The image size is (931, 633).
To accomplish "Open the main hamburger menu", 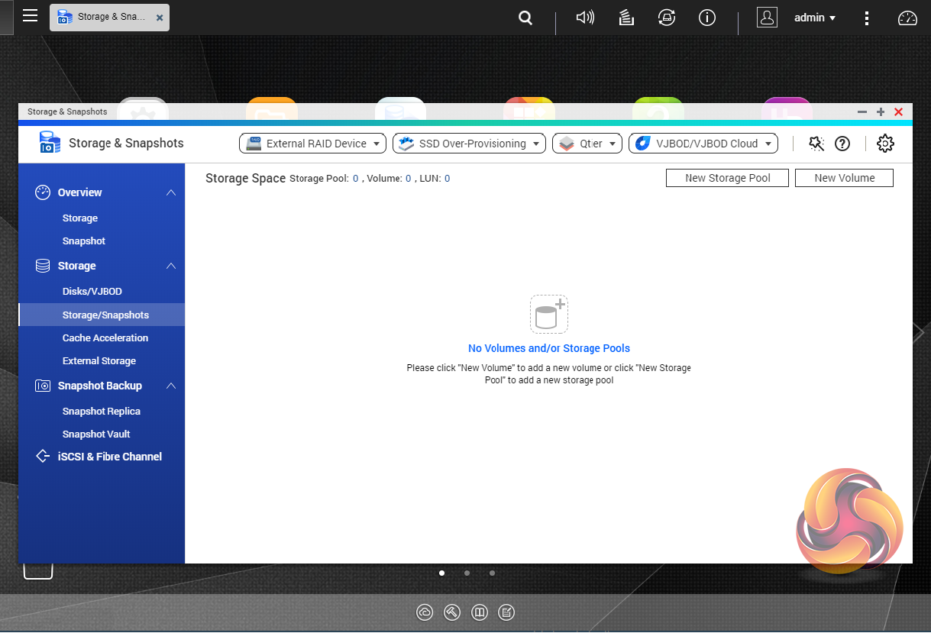I will coord(30,16).
